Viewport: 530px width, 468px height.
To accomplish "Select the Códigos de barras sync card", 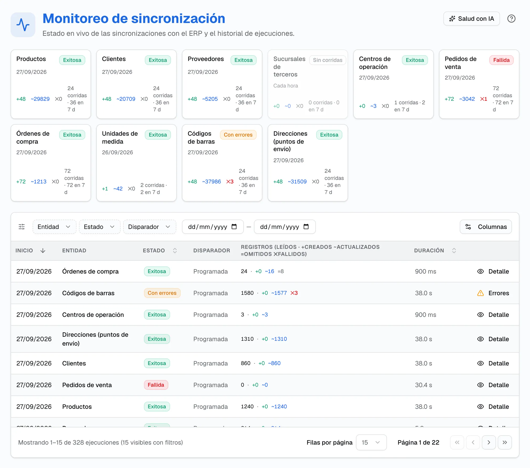I will pyautogui.click(x=222, y=163).
